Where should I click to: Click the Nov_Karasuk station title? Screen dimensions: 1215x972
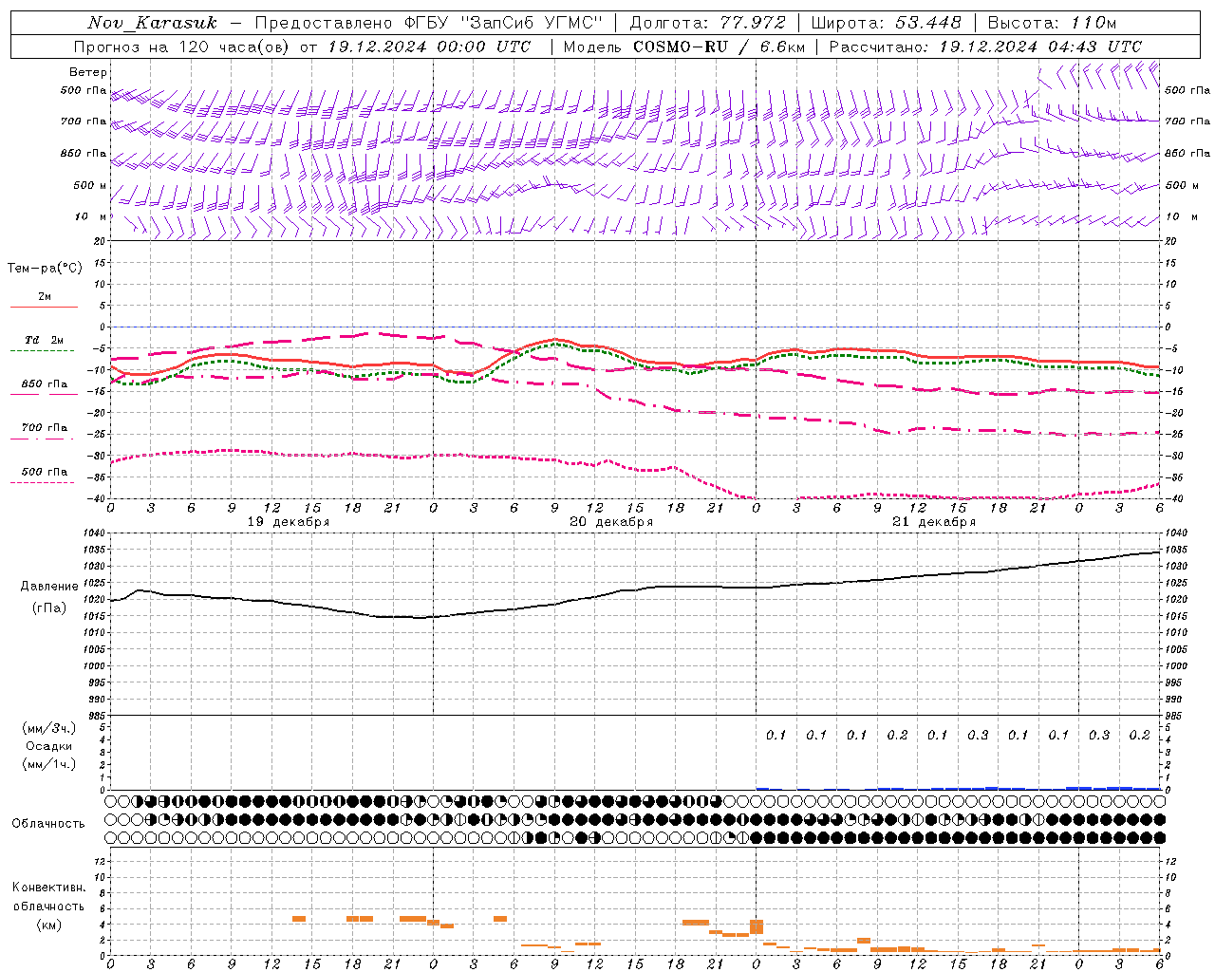click(x=153, y=22)
